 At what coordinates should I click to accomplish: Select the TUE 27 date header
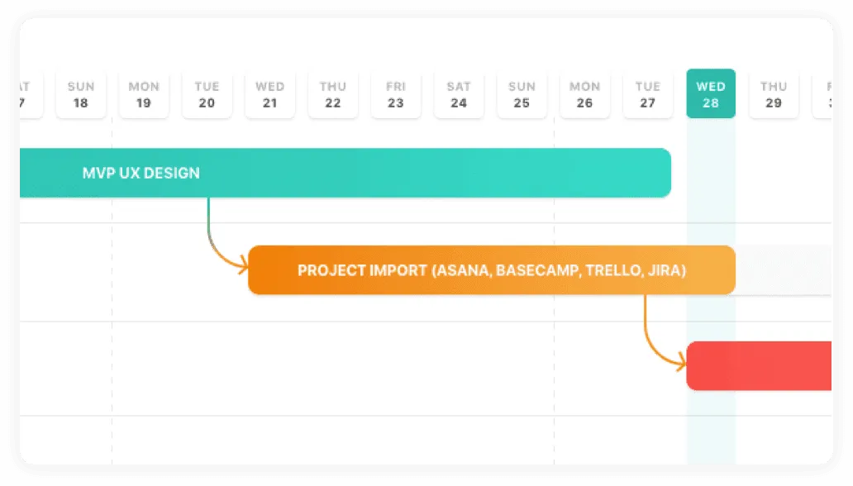pyautogui.click(x=647, y=93)
